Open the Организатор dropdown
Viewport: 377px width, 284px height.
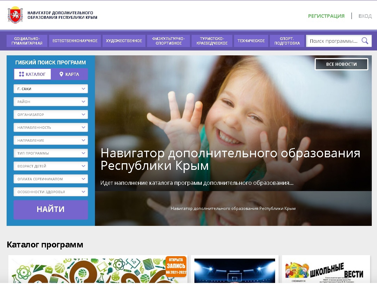[x=51, y=115]
